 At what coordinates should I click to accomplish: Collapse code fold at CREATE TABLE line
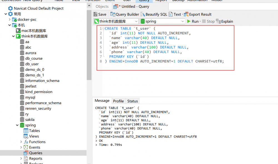pyautogui.click(x=103, y=28)
